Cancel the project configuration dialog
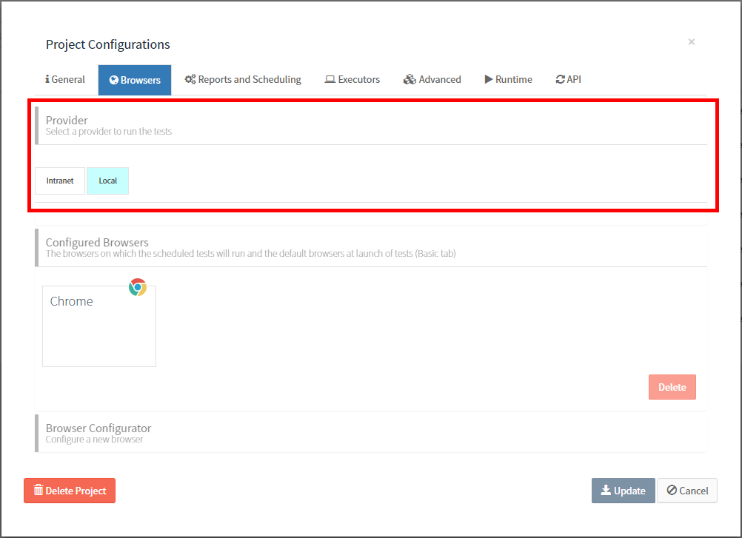 pyautogui.click(x=687, y=491)
